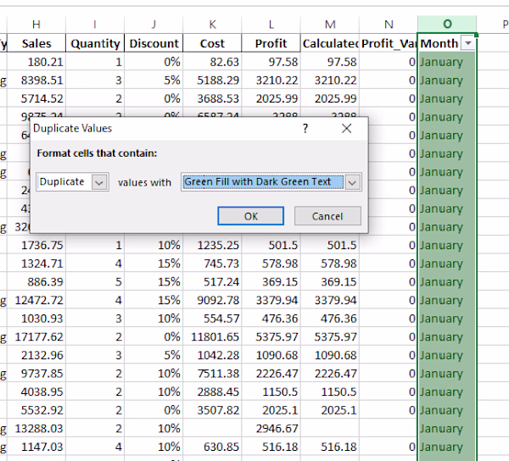
Task: Select Sales cell 4038.95
Action: coord(36,392)
